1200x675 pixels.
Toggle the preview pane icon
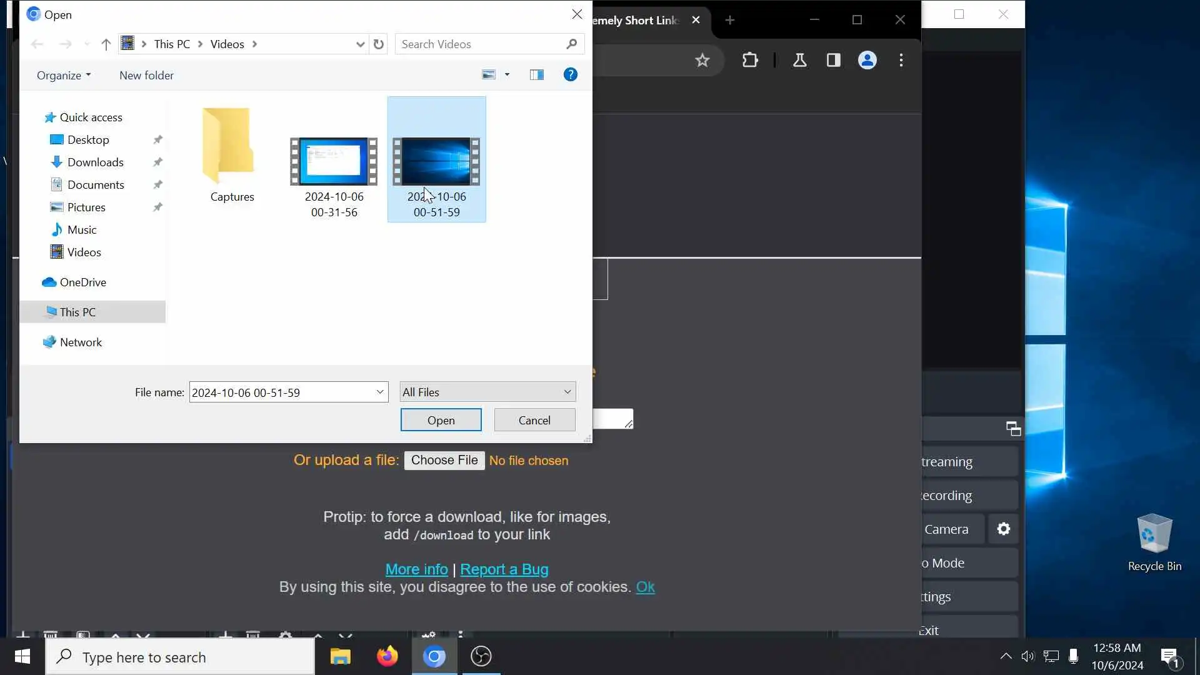coord(536,75)
